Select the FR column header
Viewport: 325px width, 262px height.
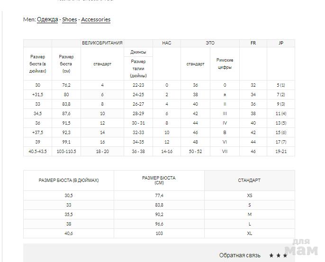253,43
